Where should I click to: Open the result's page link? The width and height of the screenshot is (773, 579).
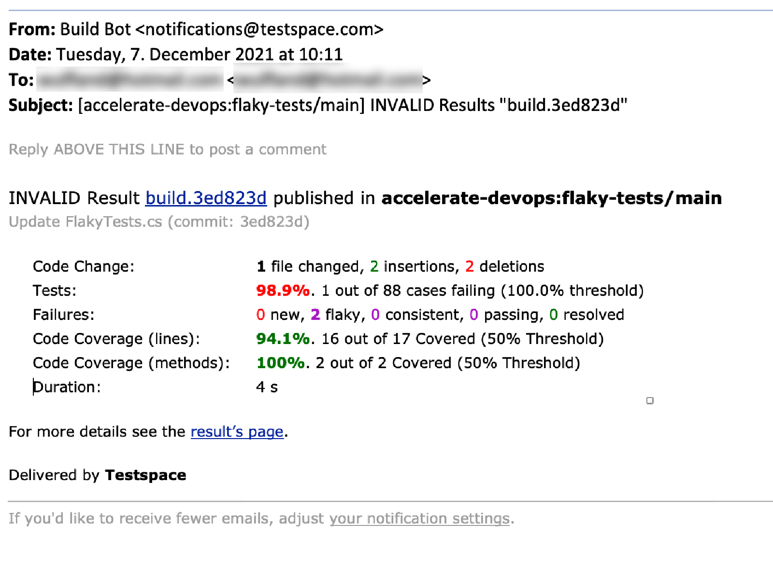pos(237,432)
